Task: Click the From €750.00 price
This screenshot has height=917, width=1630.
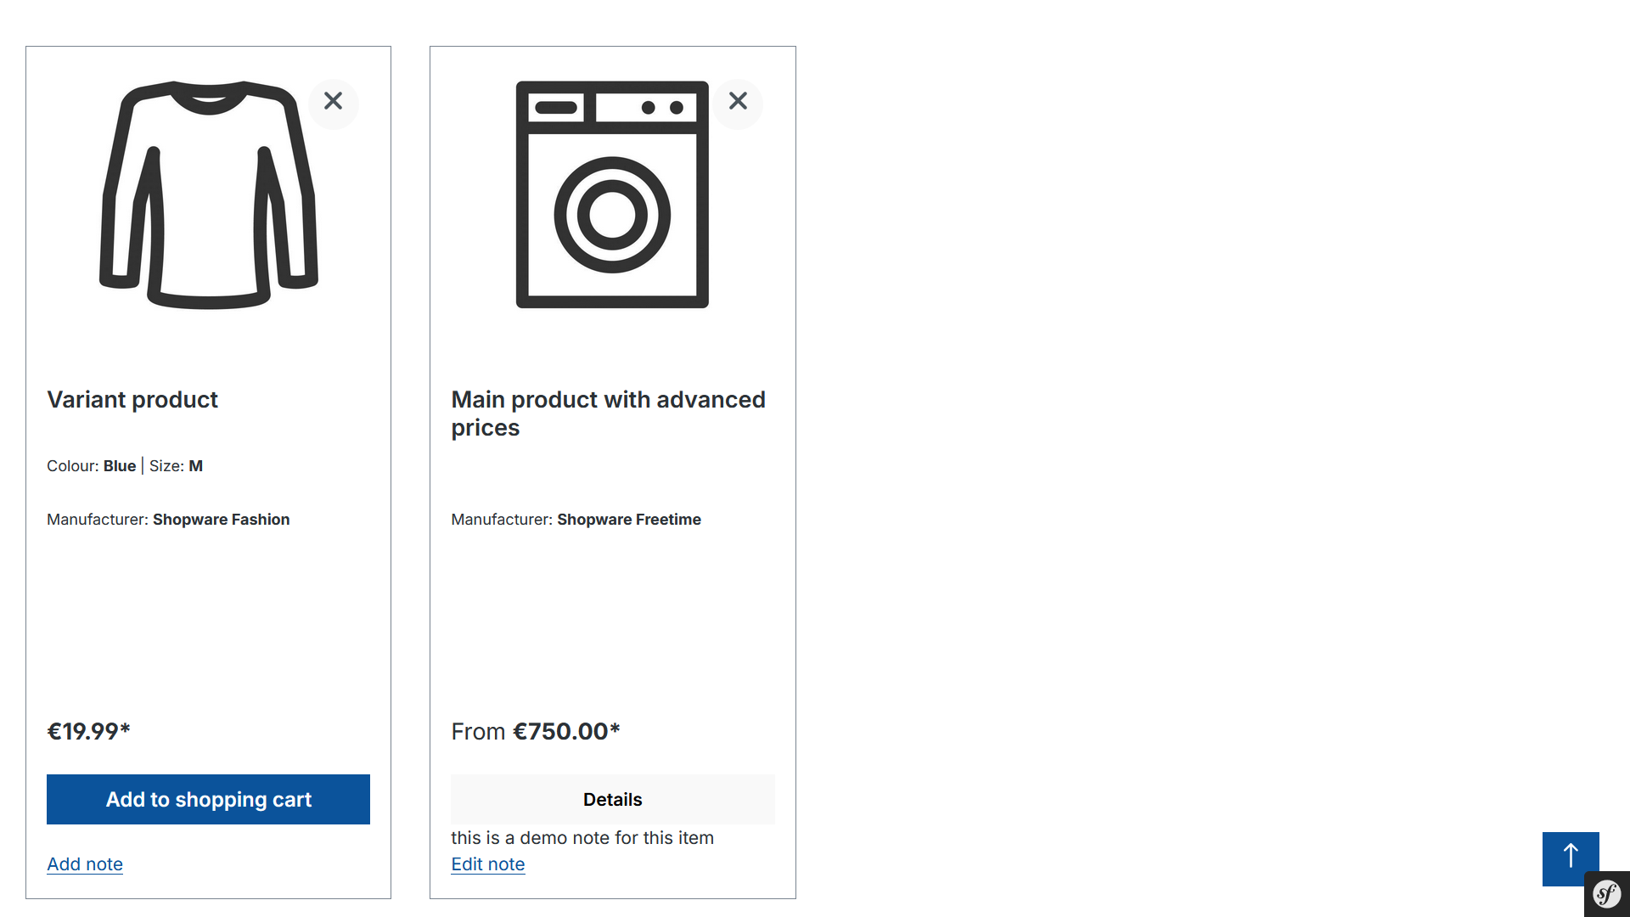Action: coord(536,731)
